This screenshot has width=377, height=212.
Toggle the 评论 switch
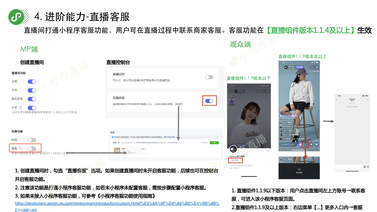pos(32,90)
